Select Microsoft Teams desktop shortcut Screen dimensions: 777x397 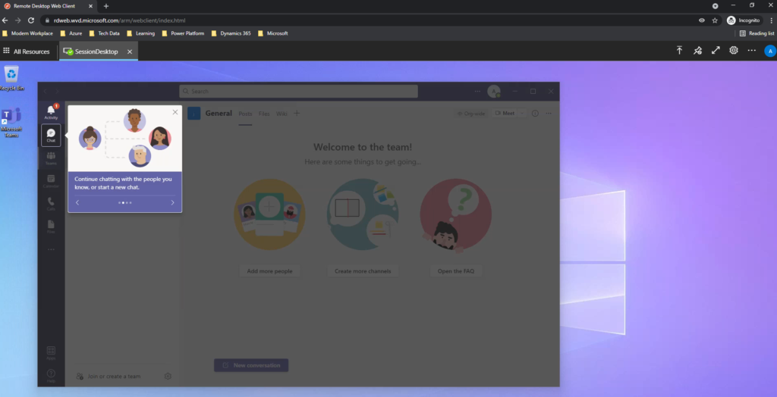[x=11, y=122]
